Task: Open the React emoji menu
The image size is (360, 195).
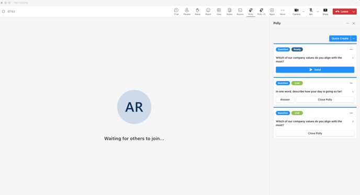Action: pos(208,12)
